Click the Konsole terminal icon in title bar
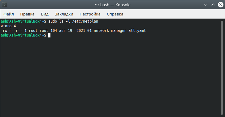Viewport: 225px width, 117px height. click(x=5, y=5)
